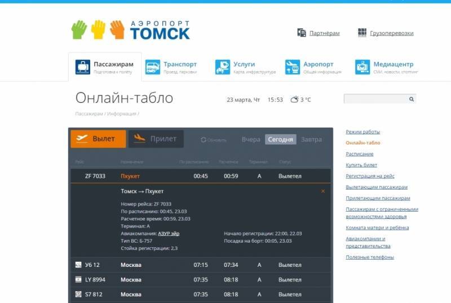Click the LY 8994 airline logo icon

point(78,279)
